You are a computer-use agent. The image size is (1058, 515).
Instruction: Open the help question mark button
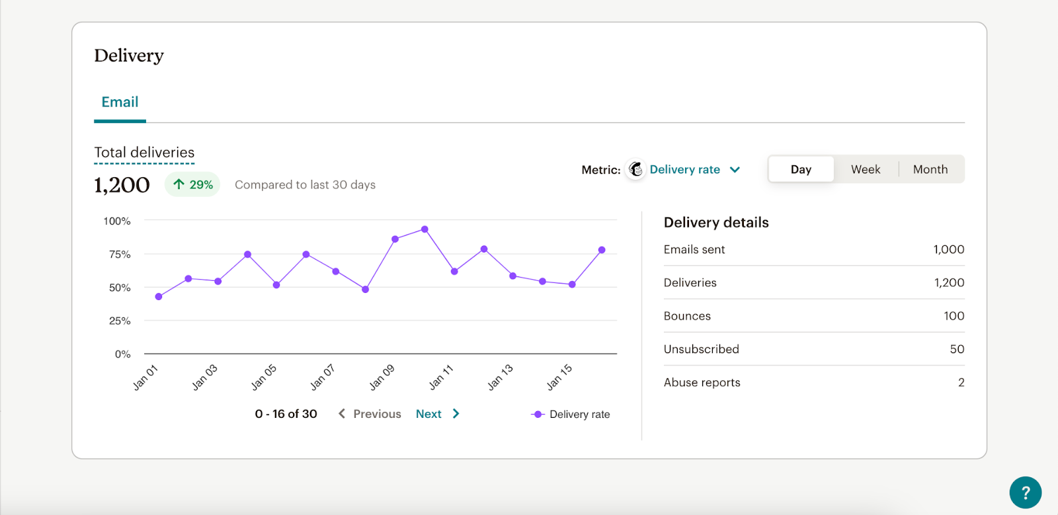tap(1026, 493)
